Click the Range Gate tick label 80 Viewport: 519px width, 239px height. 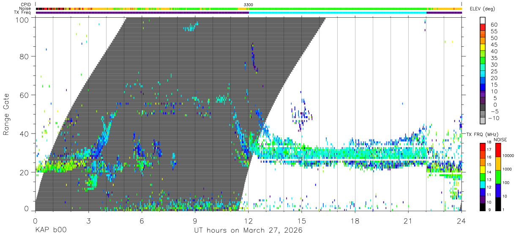[25, 56]
